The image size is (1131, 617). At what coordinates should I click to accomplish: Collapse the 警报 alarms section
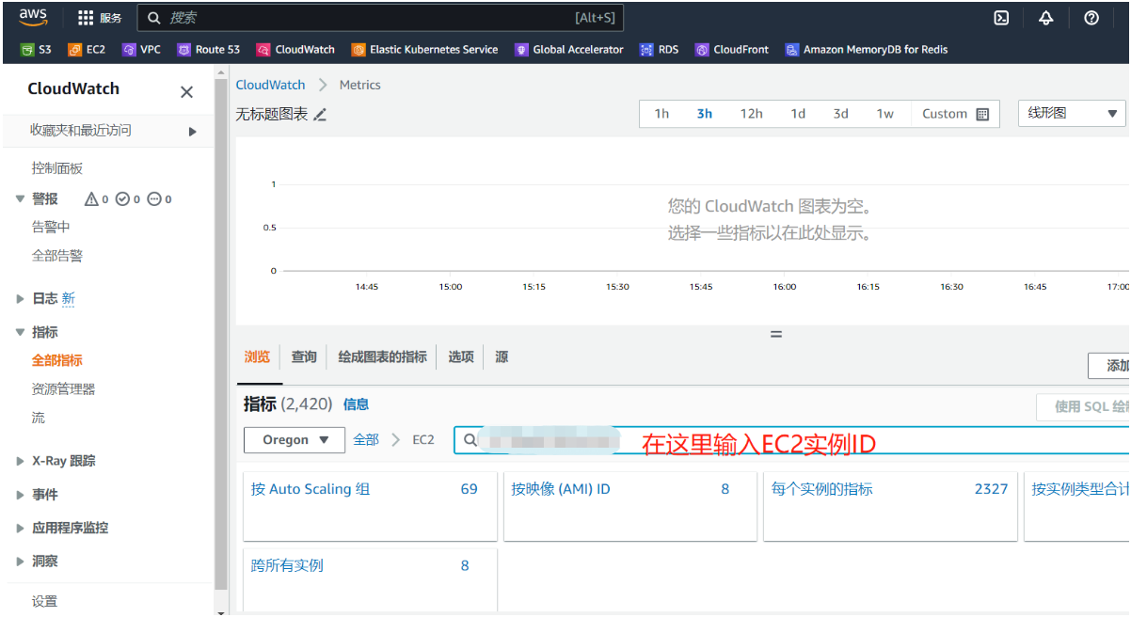coord(21,199)
